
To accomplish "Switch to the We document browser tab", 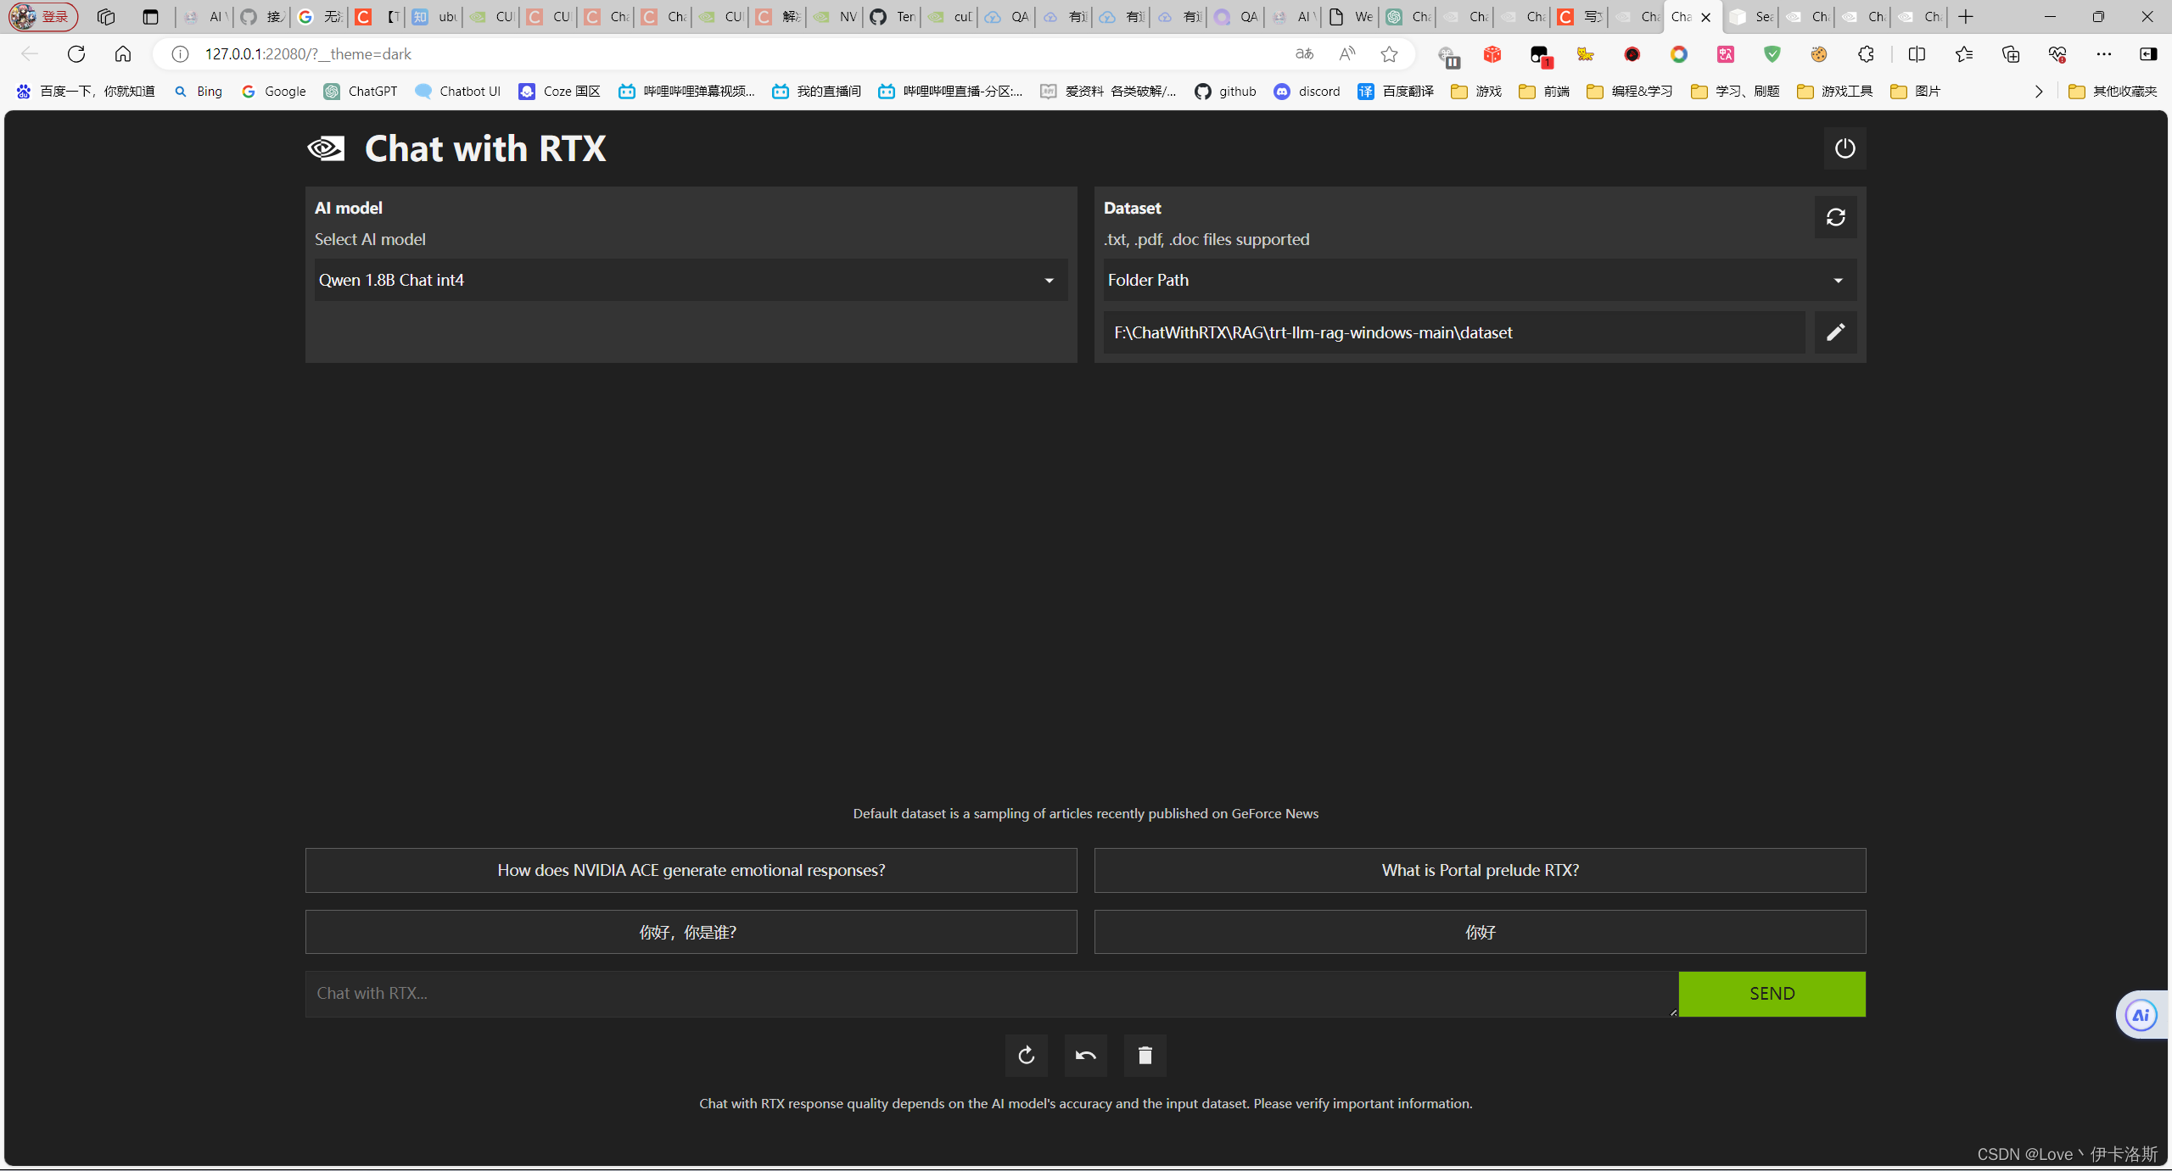I will [1351, 17].
